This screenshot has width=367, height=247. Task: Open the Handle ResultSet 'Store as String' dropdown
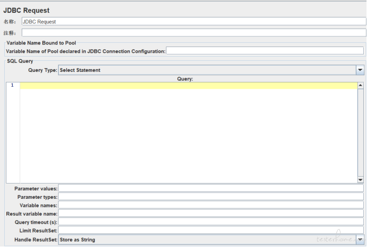[207, 240]
